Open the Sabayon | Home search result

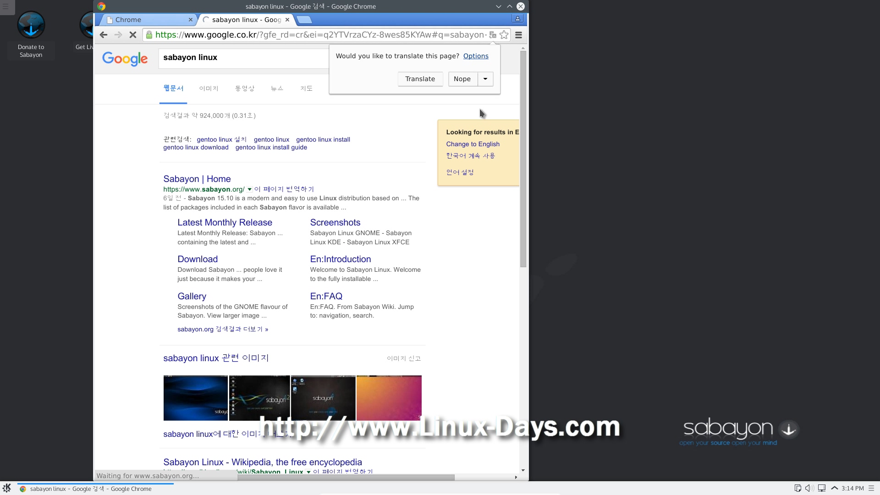click(x=197, y=179)
